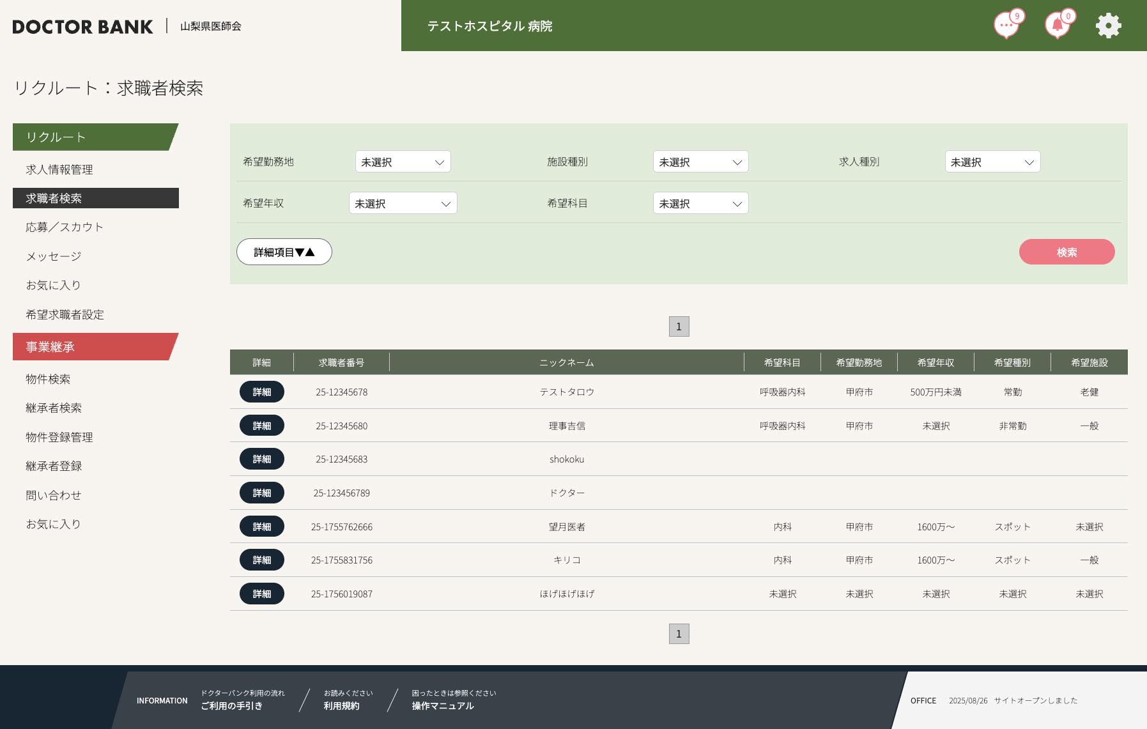Select 求人情報管理 in the sidebar
Image resolution: width=1147 pixels, height=729 pixels.
(x=59, y=169)
